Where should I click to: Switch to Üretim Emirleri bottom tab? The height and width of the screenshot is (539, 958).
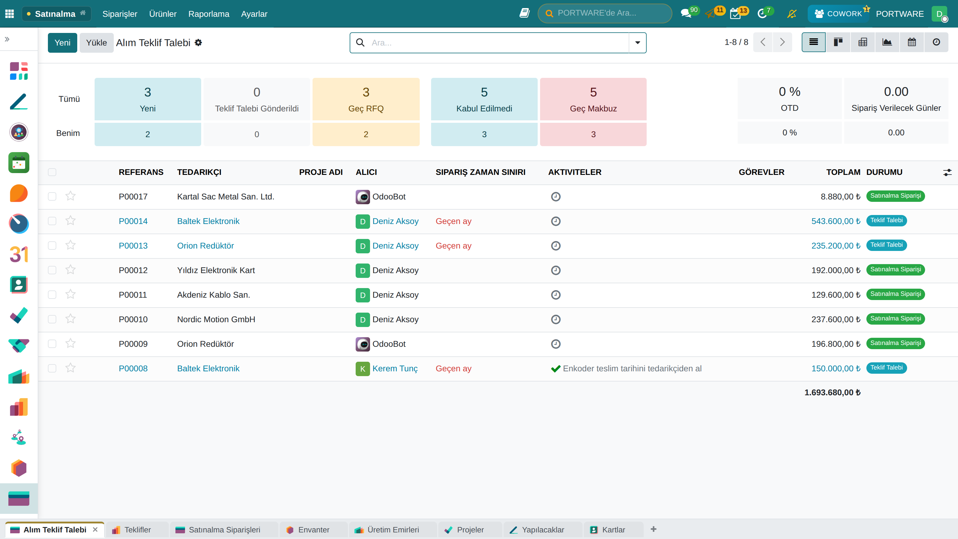tap(393, 530)
